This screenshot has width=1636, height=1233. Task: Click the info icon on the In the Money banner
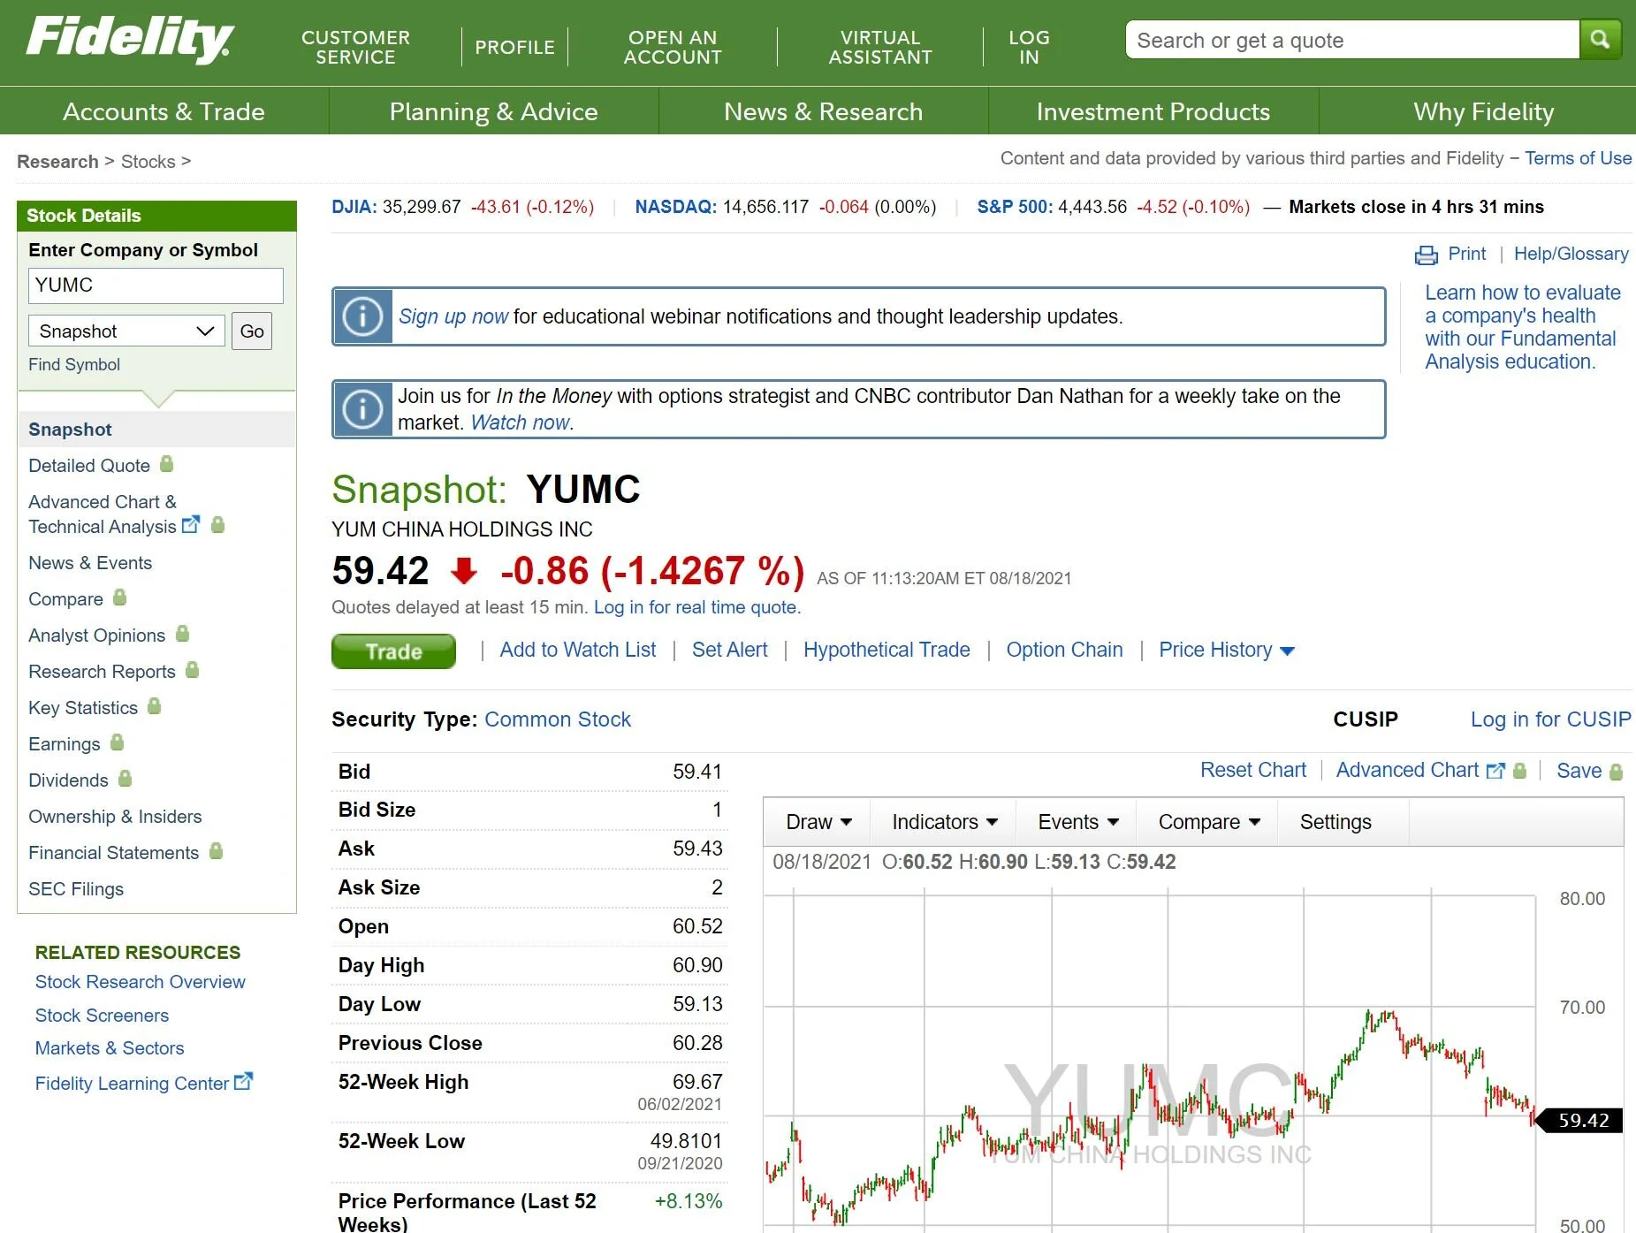tap(362, 409)
